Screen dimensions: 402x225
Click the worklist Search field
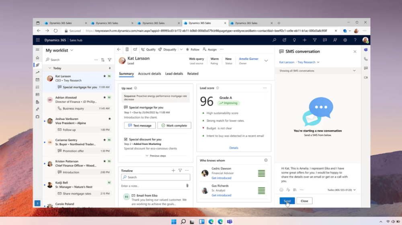70,60
